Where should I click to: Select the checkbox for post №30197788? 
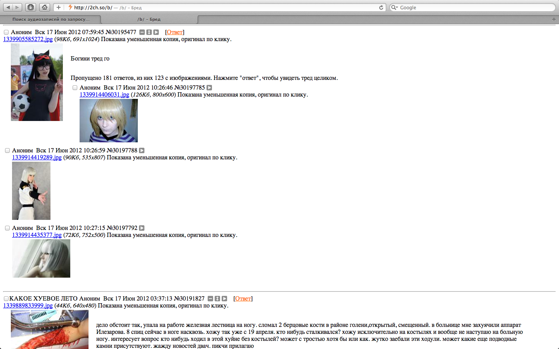point(7,150)
